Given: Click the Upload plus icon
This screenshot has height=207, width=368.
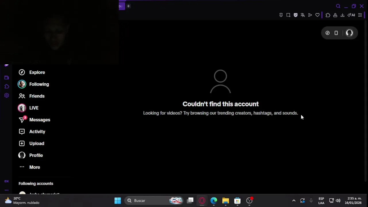Looking at the screenshot, I should pyautogui.click(x=22, y=143).
